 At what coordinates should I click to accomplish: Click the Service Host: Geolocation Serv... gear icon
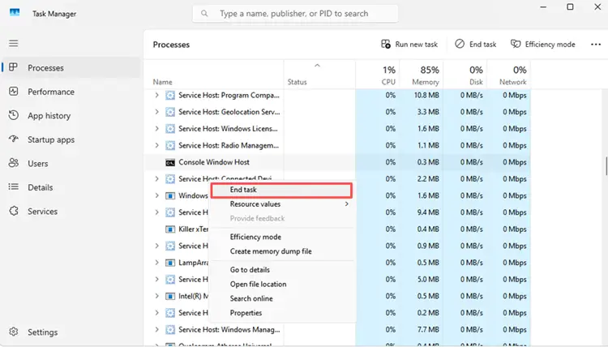point(170,112)
